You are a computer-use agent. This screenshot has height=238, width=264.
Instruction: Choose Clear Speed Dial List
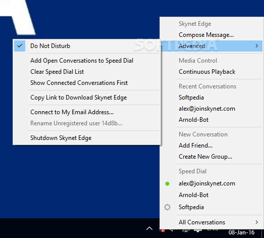[87, 72]
